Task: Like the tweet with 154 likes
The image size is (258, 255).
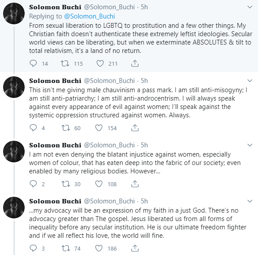Action: click(99, 128)
